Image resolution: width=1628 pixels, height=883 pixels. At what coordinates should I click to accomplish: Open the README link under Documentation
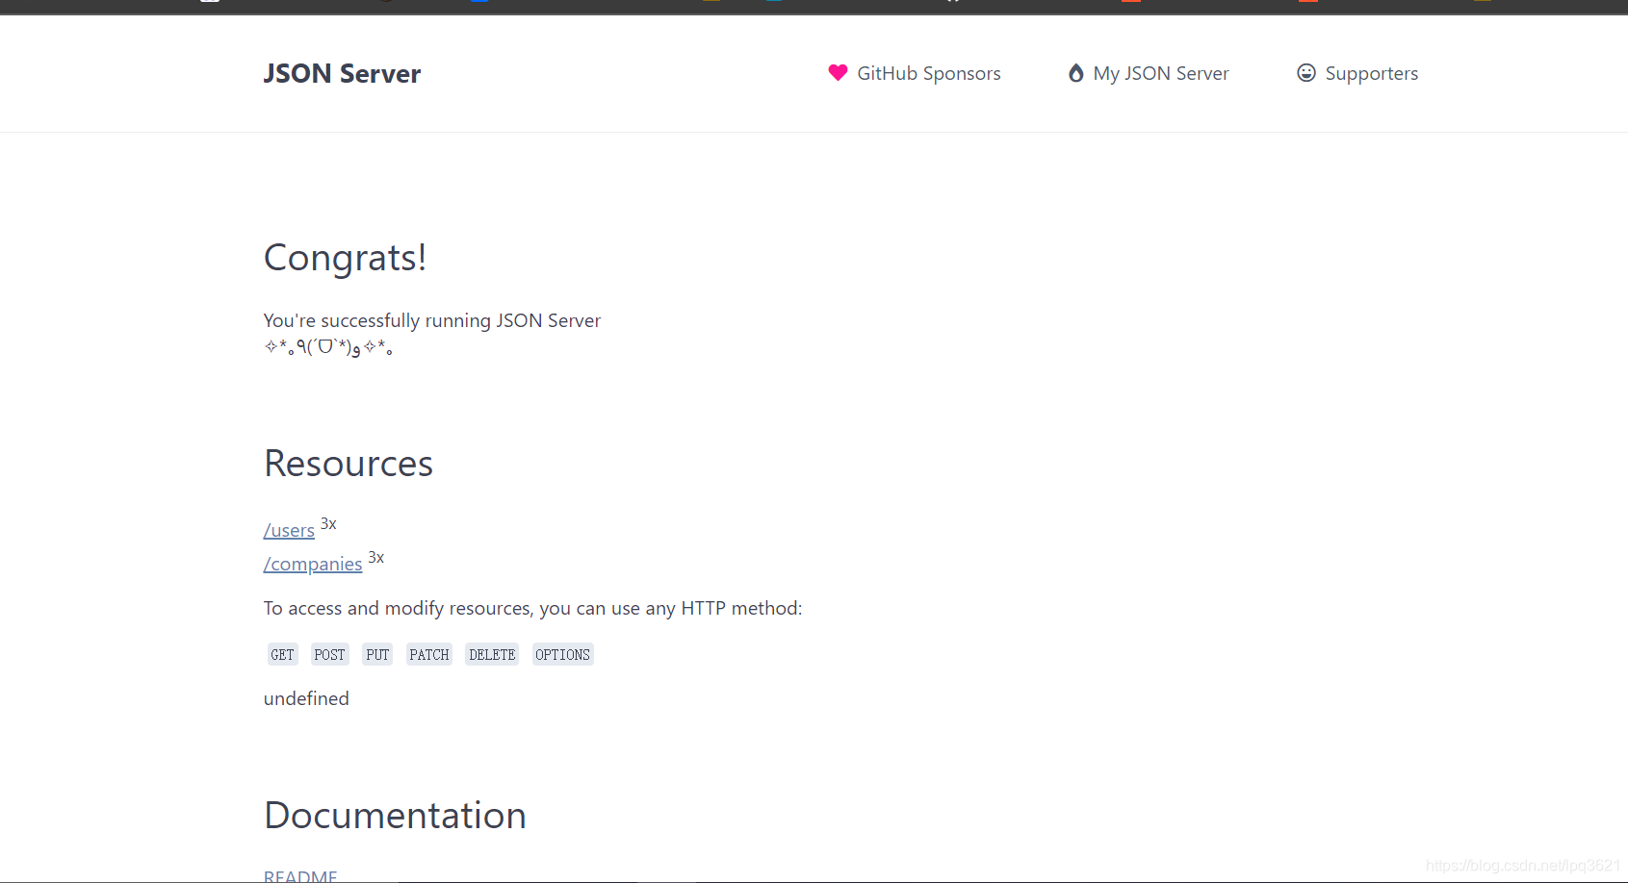tap(300, 873)
